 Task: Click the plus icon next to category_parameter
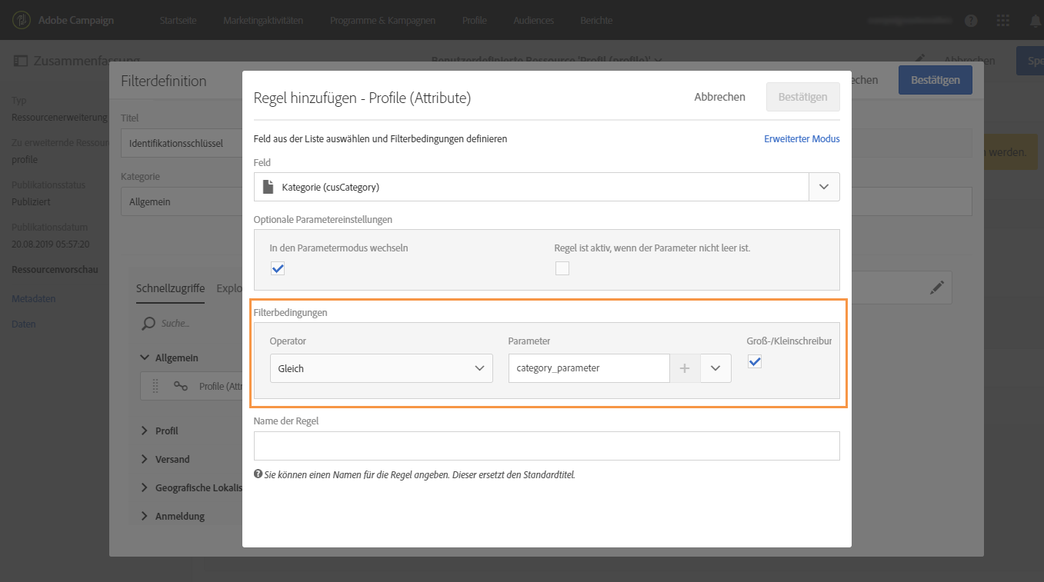pyautogui.click(x=685, y=368)
